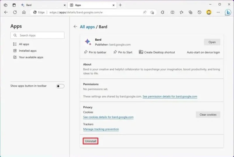This screenshot has width=234, height=157.
Task: Toggle the vertical tabs icon
Action: [14, 5]
